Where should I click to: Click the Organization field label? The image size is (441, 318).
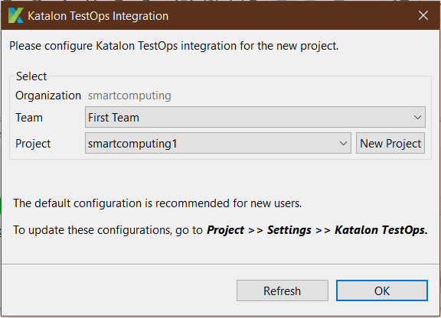pyautogui.click(x=48, y=96)
